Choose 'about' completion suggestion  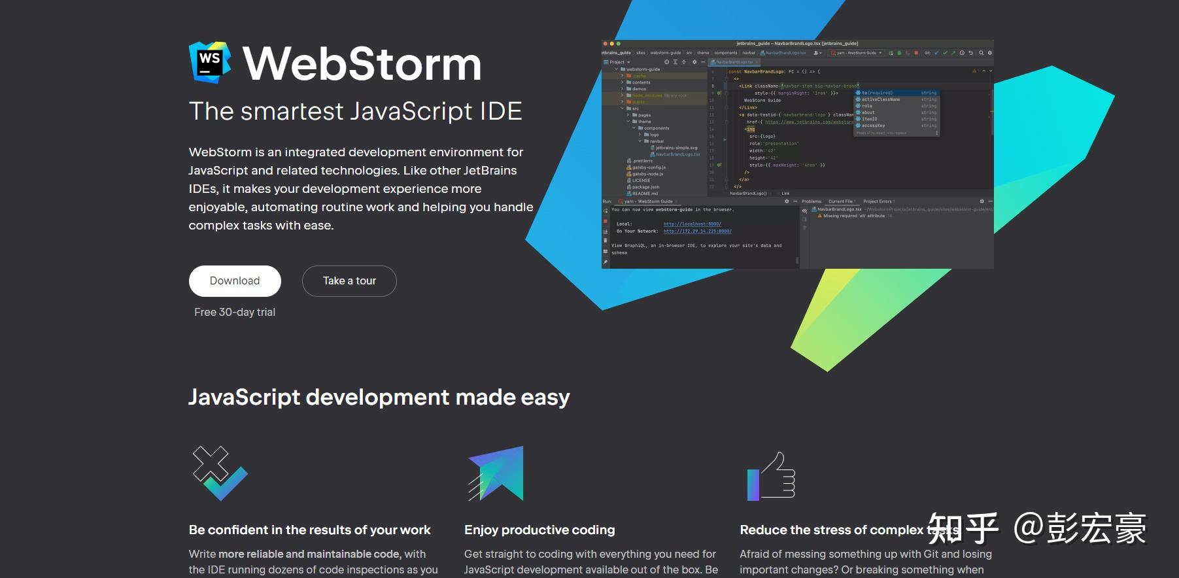tap(897, 112)
